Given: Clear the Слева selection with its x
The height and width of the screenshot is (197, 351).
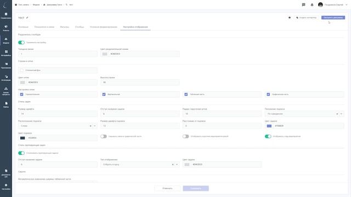Looking at the screenshot, I should click(90, 126).
